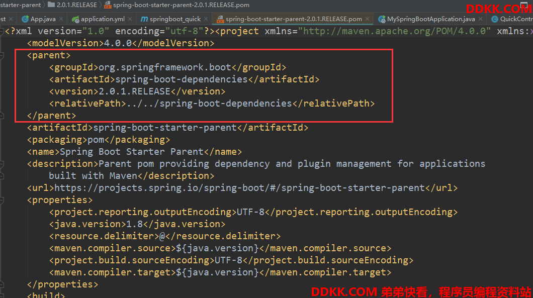Click the projects.spring.io url line
533x298 pixels.
[242, 188]
